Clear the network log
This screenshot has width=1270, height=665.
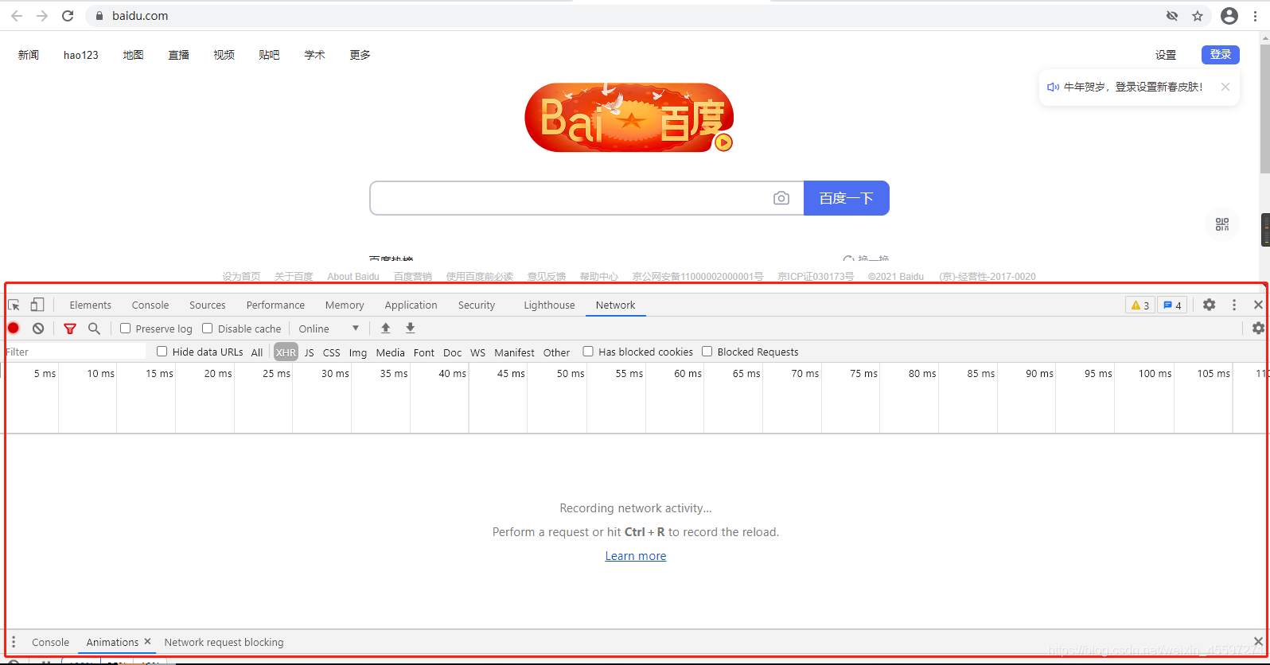point(38,328)
